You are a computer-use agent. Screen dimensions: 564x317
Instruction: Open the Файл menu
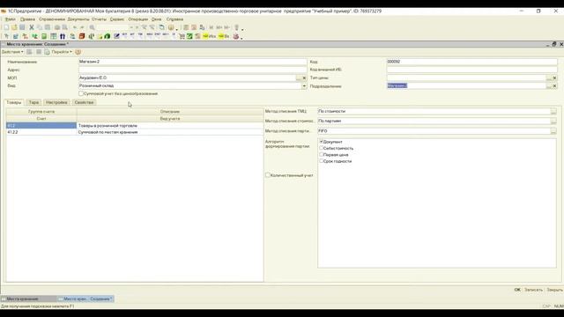pos(10,19)
